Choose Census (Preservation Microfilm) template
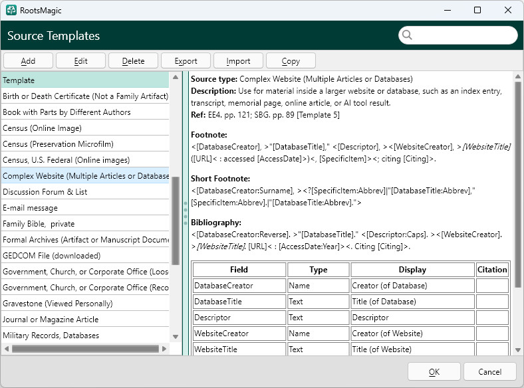Screen dimensions: 524x388 coord(85,144)
